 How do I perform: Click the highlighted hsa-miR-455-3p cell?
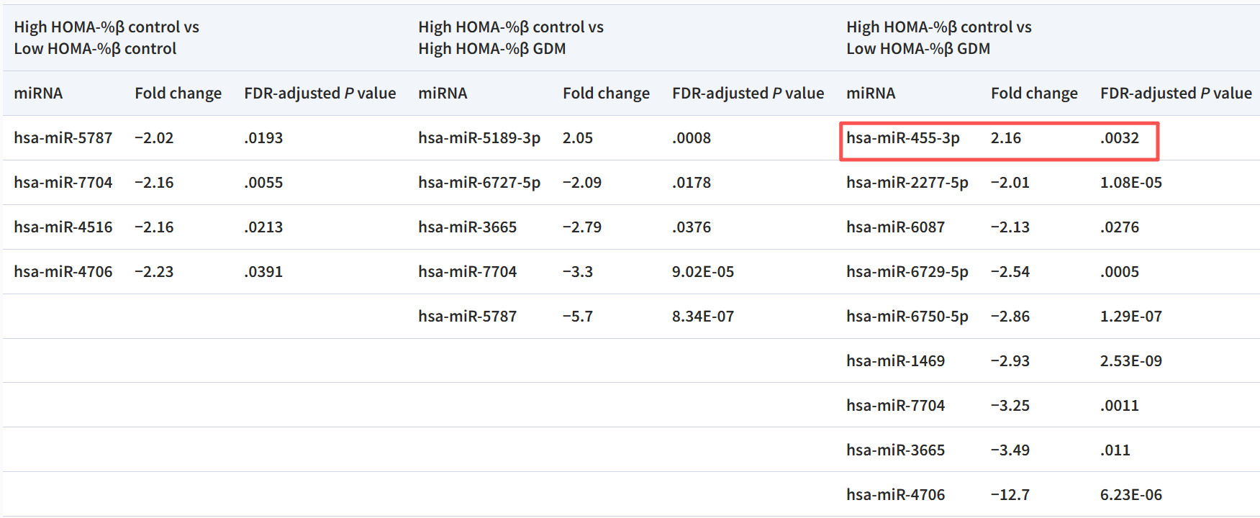point(902,138)
